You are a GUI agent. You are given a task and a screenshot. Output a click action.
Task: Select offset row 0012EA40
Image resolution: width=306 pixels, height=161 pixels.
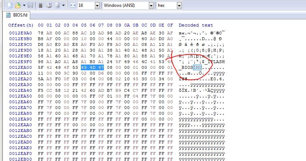click(20, 90)
